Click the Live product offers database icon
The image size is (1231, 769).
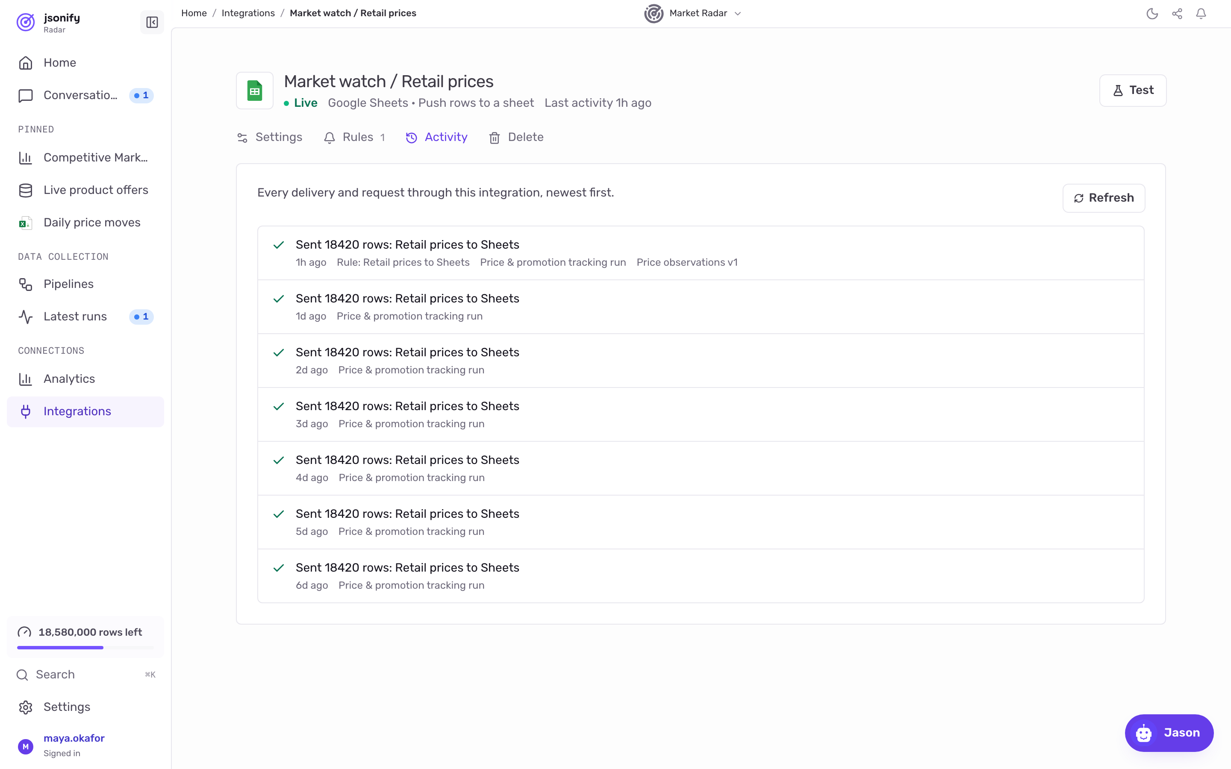click(x=26, y=190)
